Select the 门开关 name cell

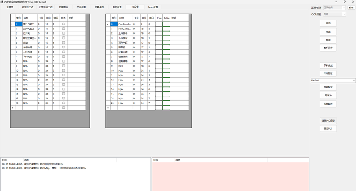pyautogui.click(x=30, y=33)
